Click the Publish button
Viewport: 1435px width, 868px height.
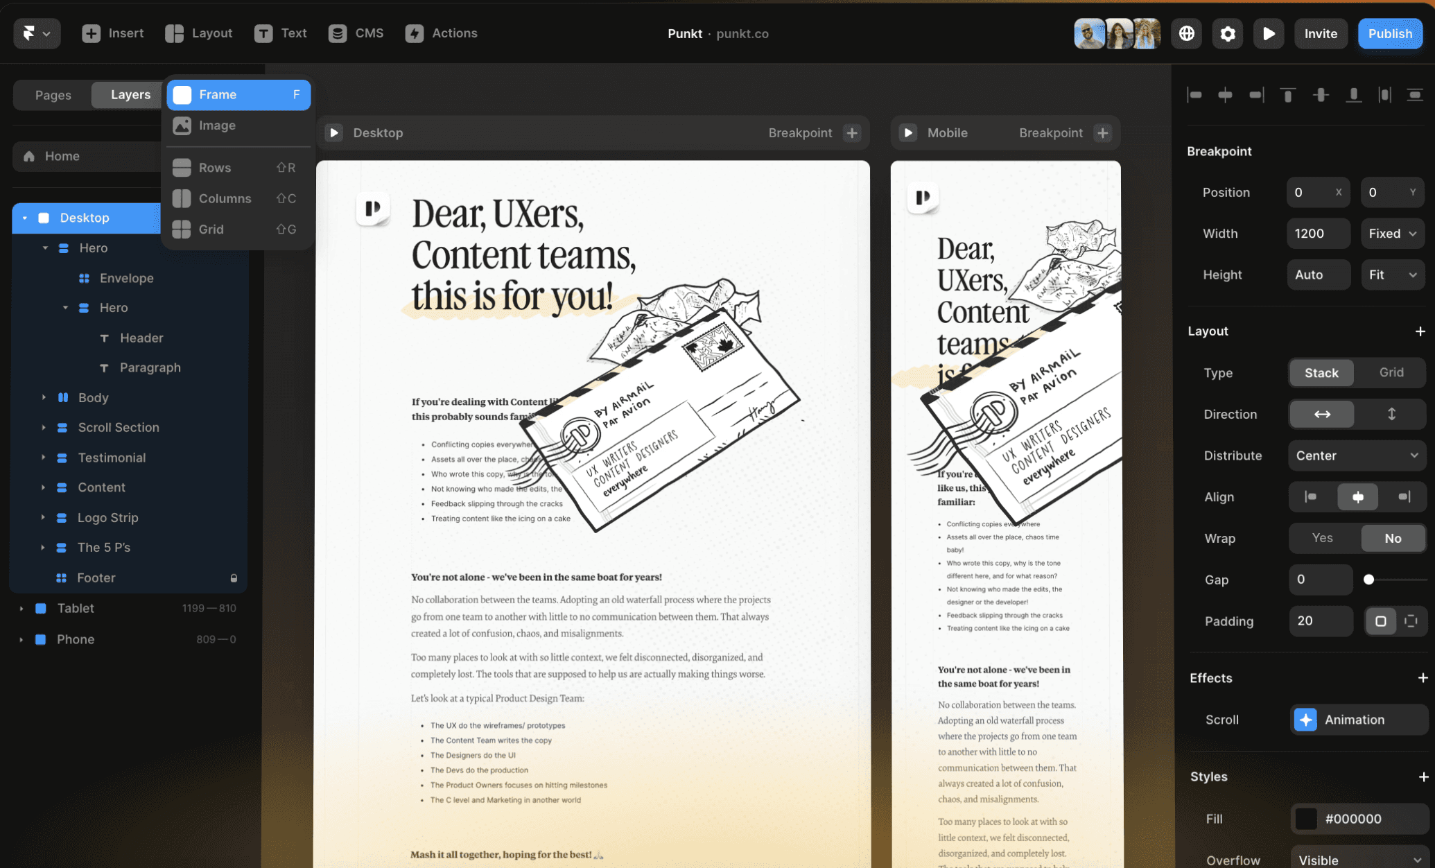point(1390,33)
